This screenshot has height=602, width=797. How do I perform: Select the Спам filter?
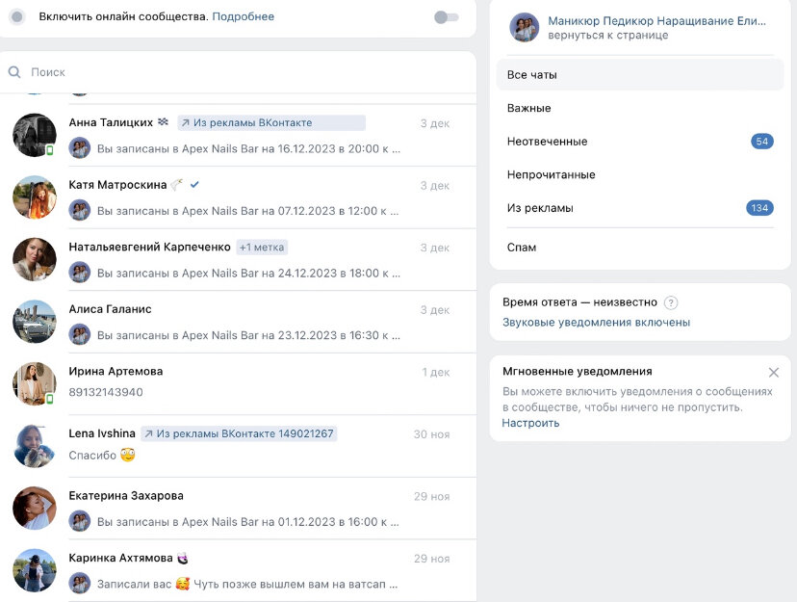click(x=640, y=248)
